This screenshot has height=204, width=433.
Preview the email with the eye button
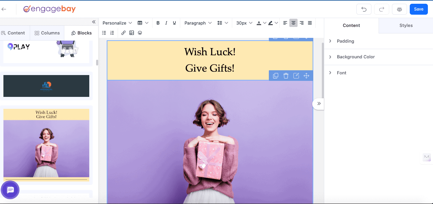pyautogui.click(x=399, y=9)
